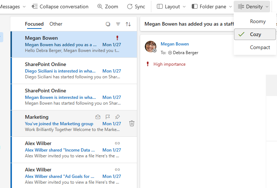Open the message filter icon

click(118, 24)
